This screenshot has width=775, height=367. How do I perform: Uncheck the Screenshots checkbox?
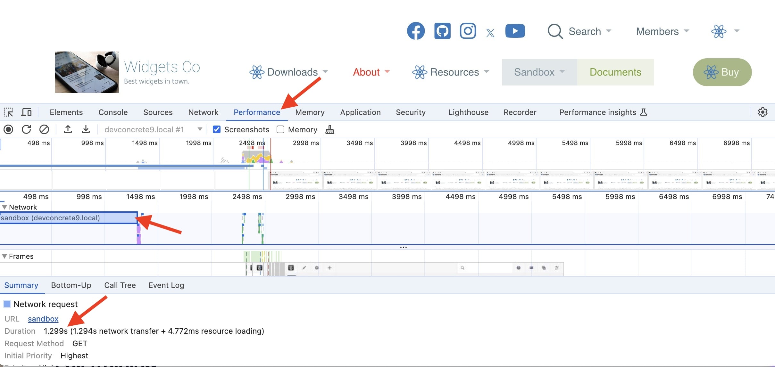tap(217, 129)
